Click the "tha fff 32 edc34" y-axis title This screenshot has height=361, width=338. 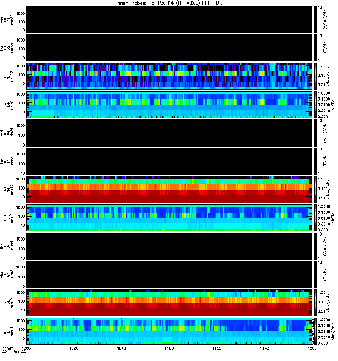click(7, 19)
